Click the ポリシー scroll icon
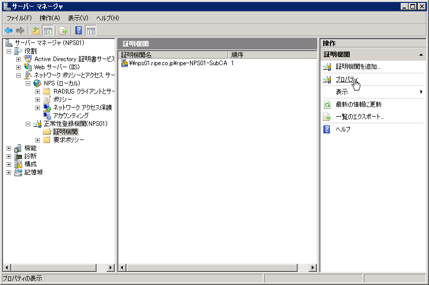This screenshot has height=285, width=429. 47,99
